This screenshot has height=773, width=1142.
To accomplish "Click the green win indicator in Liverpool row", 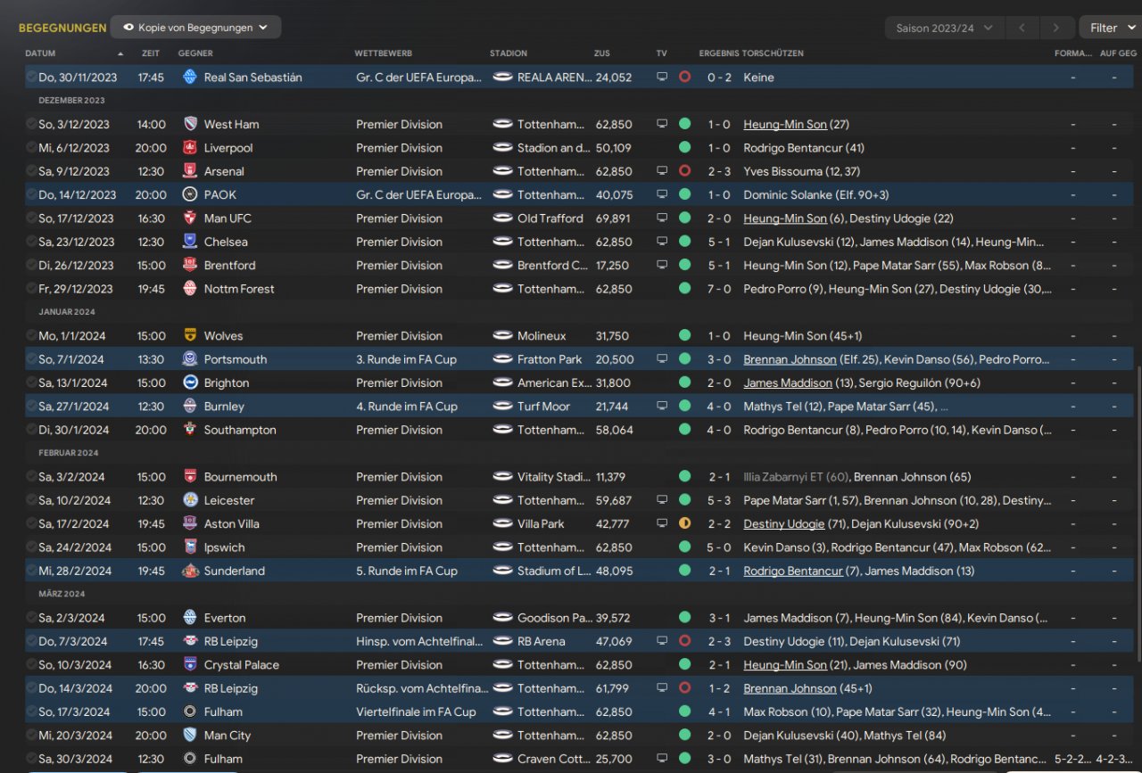I will [684, 148].
